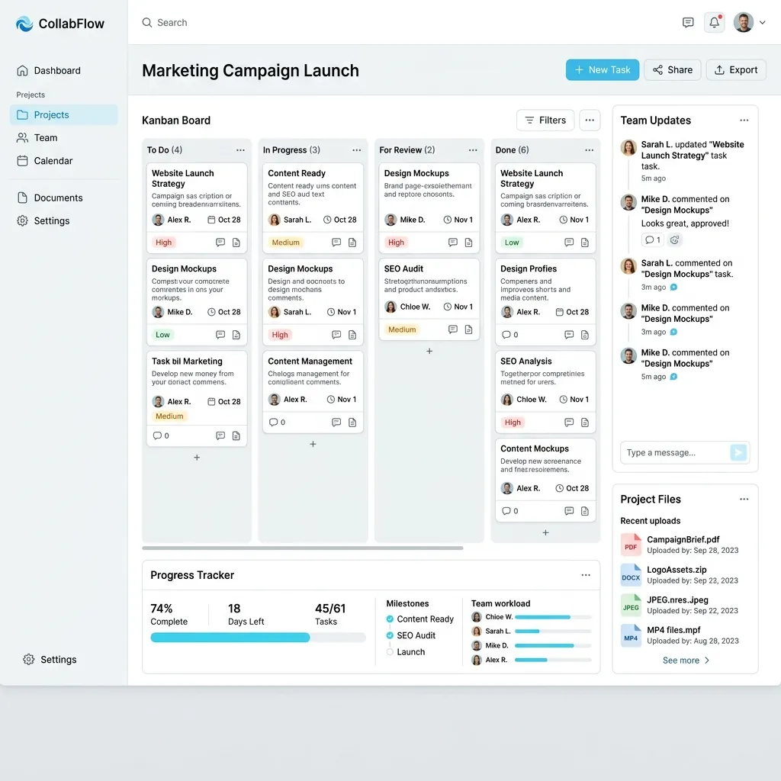This screenshot has width=781, height=781.
Task: Click Low tag on To Do Design Mockups card
Action: pos(162,335)
